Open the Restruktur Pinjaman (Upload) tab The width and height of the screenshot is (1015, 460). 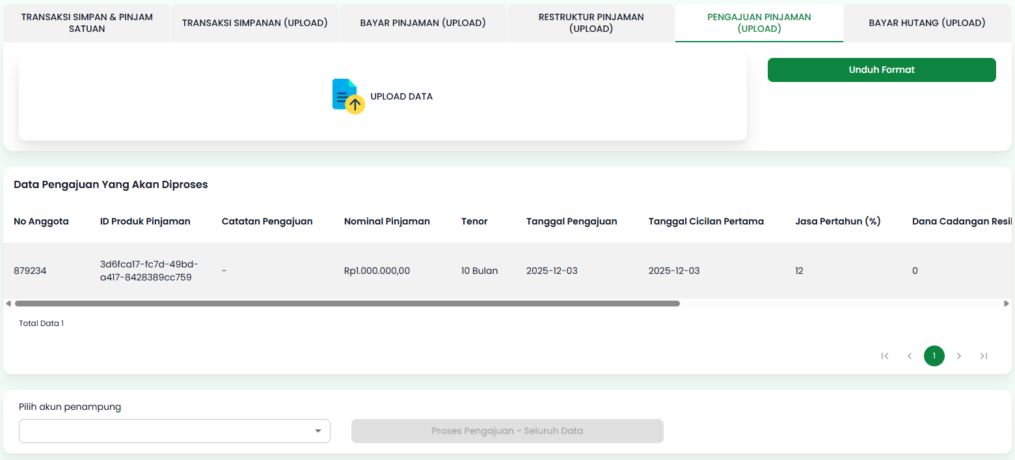tap(590, 22)
